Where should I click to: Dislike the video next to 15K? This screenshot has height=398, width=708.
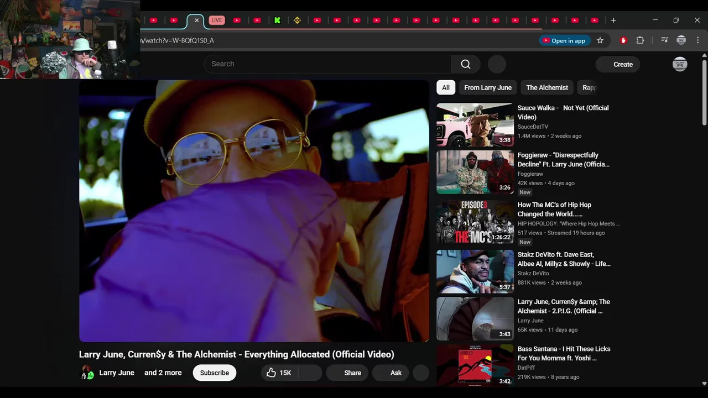(310, 373)
